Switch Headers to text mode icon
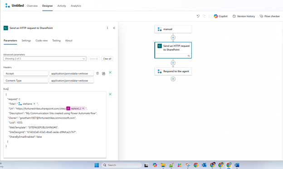Viewport: 283px width, 169px height. (103, 74)
